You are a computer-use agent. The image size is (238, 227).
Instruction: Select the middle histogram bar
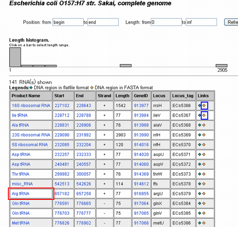pyautogui.click(x=125, y=66)
